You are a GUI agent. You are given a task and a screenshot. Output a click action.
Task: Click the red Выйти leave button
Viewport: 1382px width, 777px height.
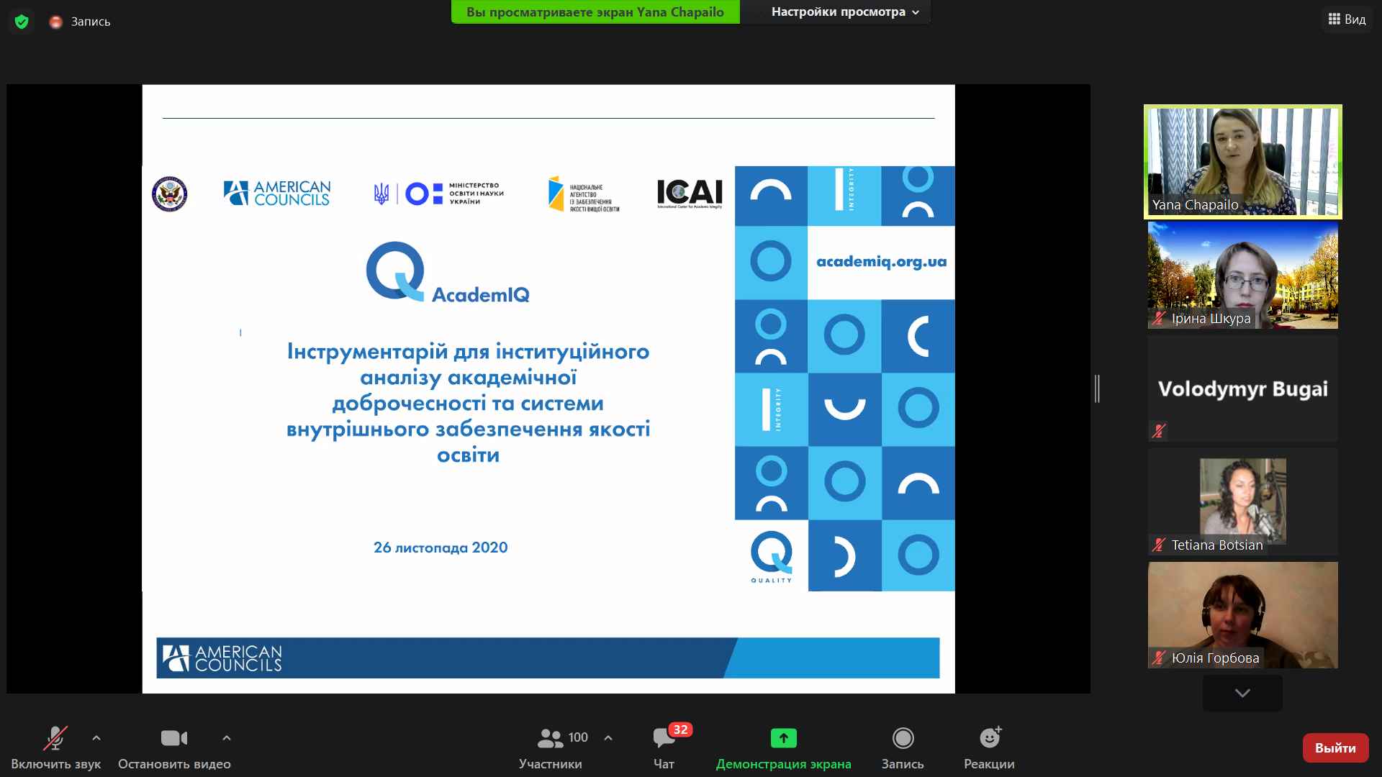(x=1335, y=748)
